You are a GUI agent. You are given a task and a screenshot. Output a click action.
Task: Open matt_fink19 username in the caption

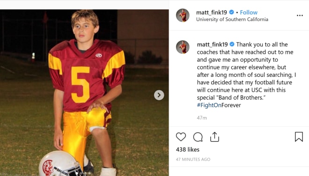pos(212,44)
